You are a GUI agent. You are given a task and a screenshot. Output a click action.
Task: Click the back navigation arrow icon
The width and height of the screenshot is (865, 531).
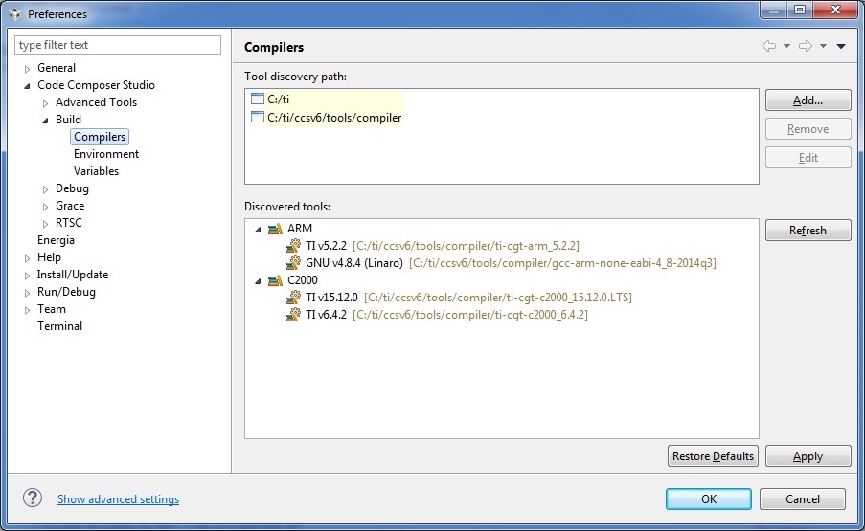pos(769,46)
